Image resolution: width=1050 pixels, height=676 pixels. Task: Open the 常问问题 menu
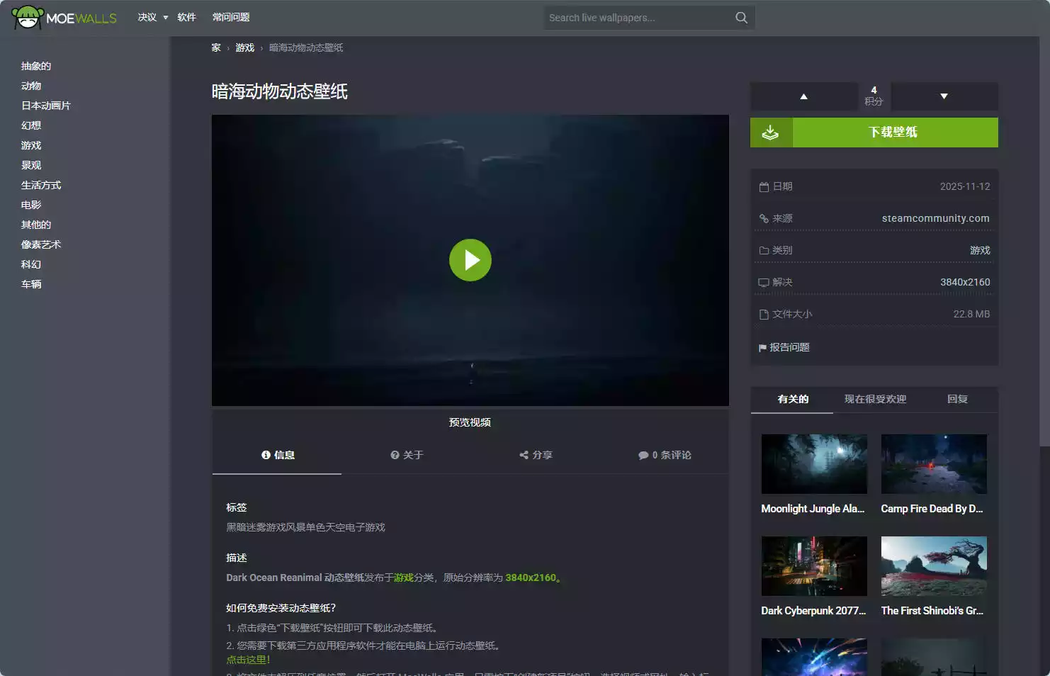(x=231, y=18)
